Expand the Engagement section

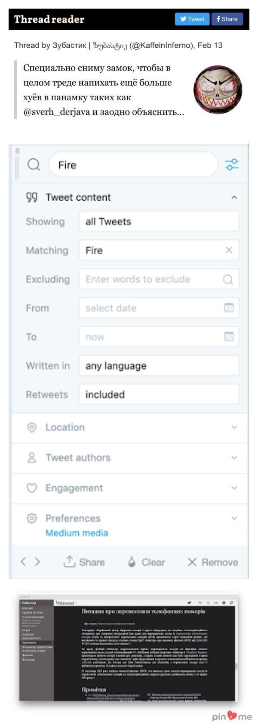234,488
